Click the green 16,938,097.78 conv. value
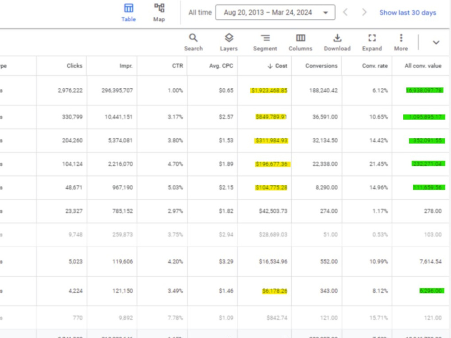The height and width of the screenshot is (338, 451). [x=424, y=91]
